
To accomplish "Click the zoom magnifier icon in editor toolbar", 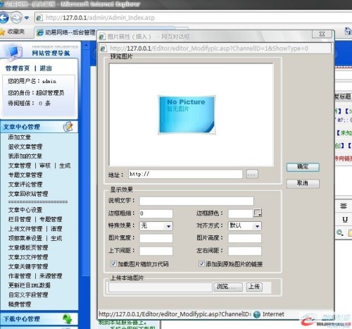I will click(x=339, y=232).
